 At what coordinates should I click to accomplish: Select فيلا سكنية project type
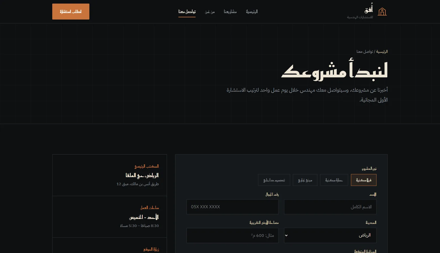(364, 180)
